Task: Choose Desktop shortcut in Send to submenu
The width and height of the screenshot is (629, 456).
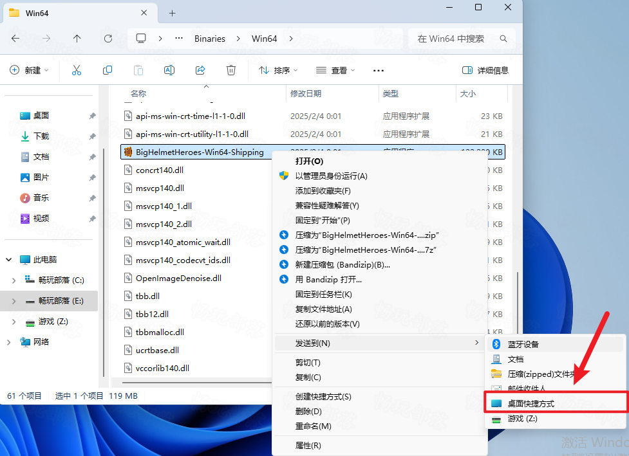Action: [555, 403]
